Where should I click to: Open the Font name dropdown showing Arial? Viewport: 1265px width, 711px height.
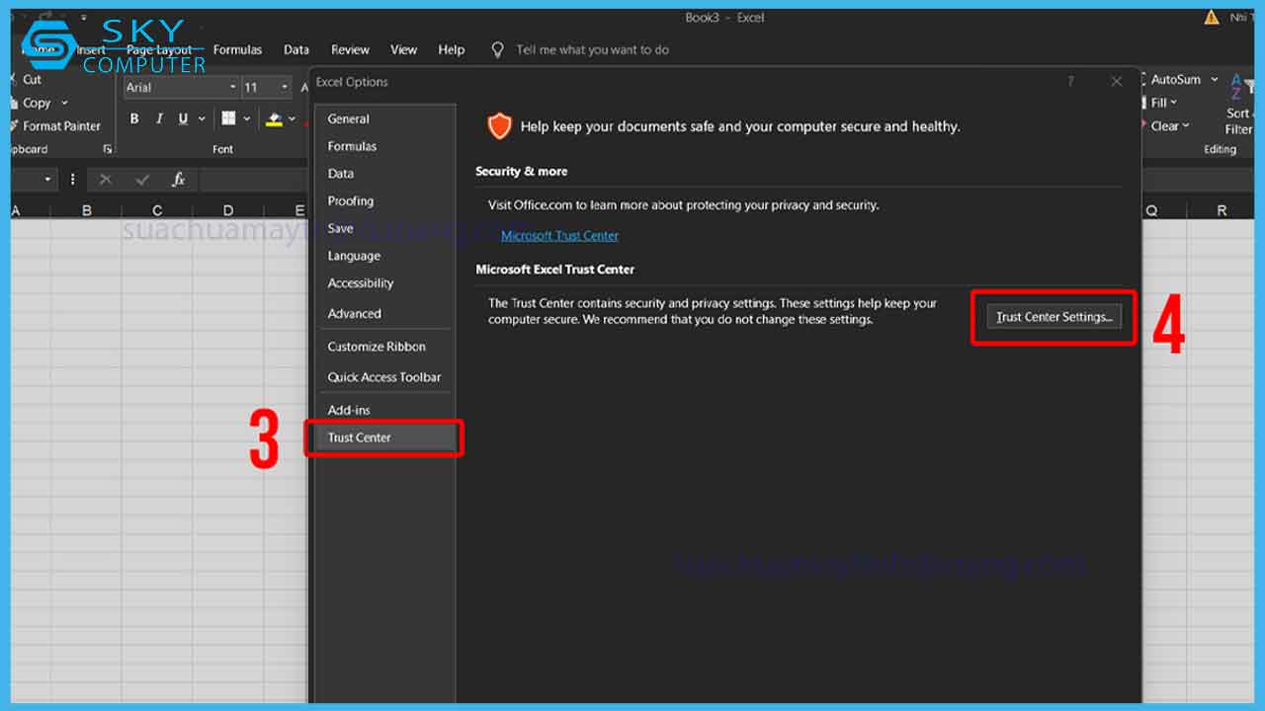click(233, 87)
